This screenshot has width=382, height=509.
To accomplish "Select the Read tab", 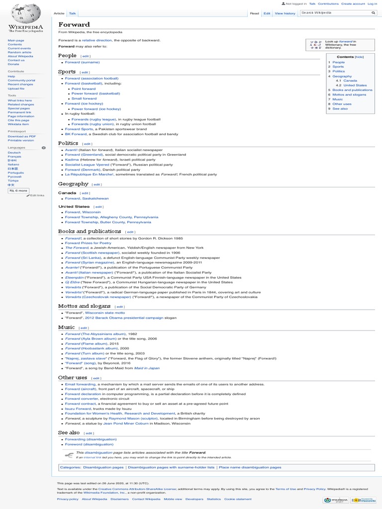I will [x=254, y=13].
